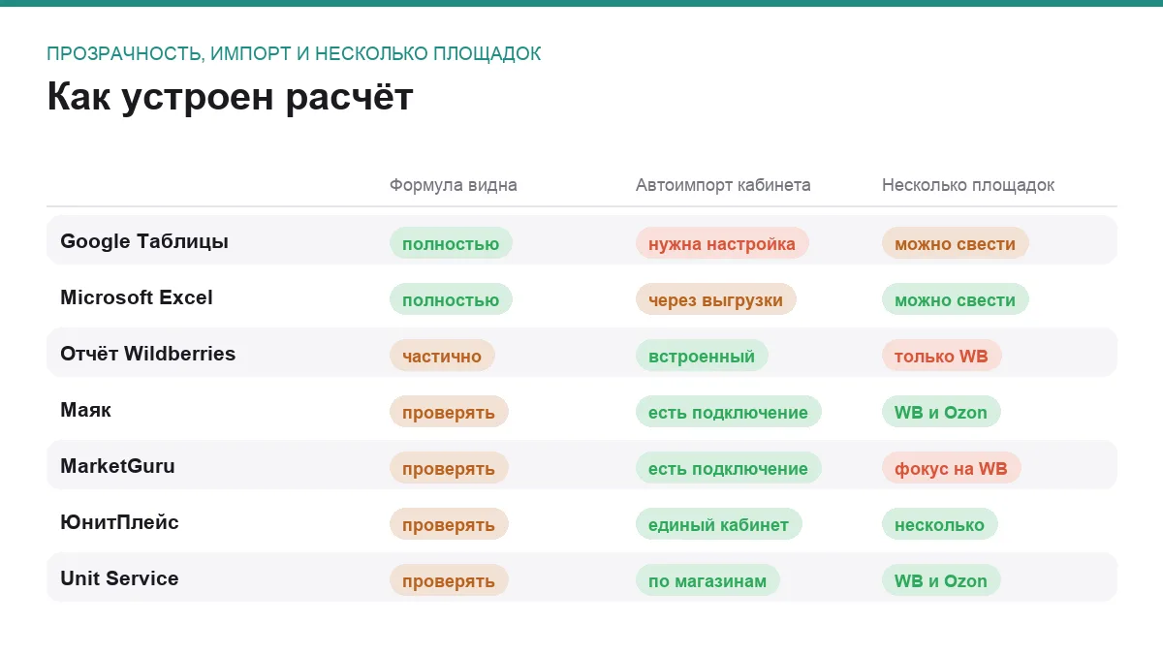
Task: Click 'проверять' badge in Unit Service row
Action: (x=449, y=580)
